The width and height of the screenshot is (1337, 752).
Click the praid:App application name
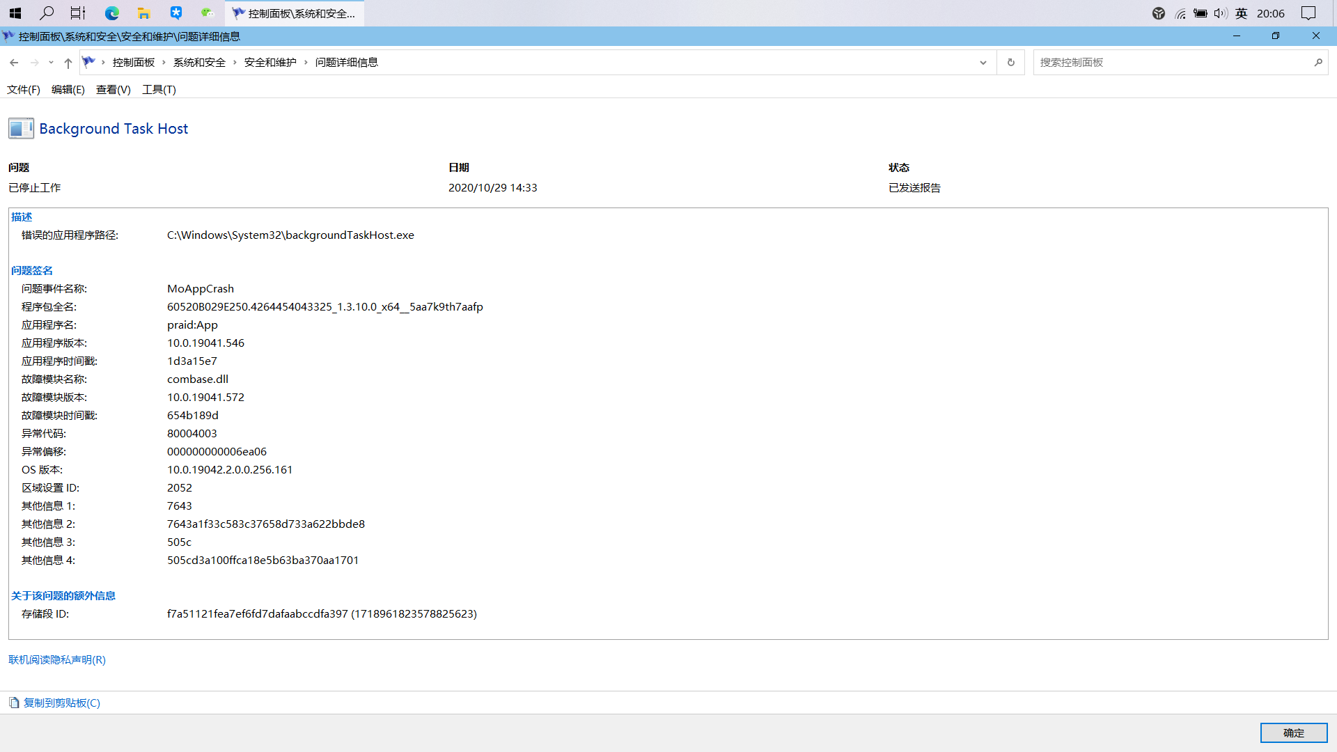click(192, 325)
